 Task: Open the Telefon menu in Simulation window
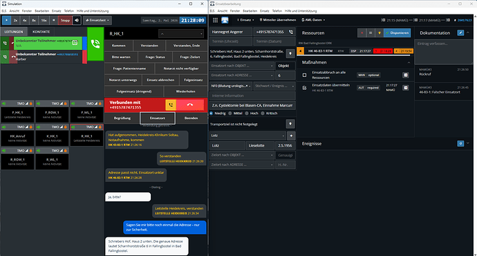(69, 11)
